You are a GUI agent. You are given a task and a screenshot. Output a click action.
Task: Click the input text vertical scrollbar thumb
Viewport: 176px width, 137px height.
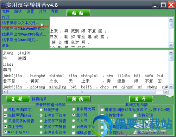point(171,25)
